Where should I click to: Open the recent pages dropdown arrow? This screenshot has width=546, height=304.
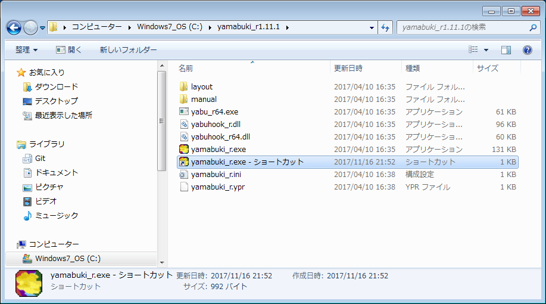[x=43, y=27]
